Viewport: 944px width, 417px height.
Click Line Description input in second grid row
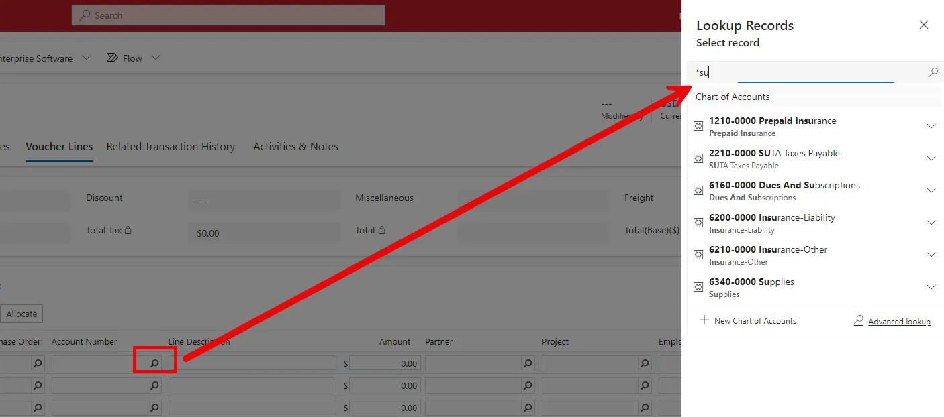(252, 385)
